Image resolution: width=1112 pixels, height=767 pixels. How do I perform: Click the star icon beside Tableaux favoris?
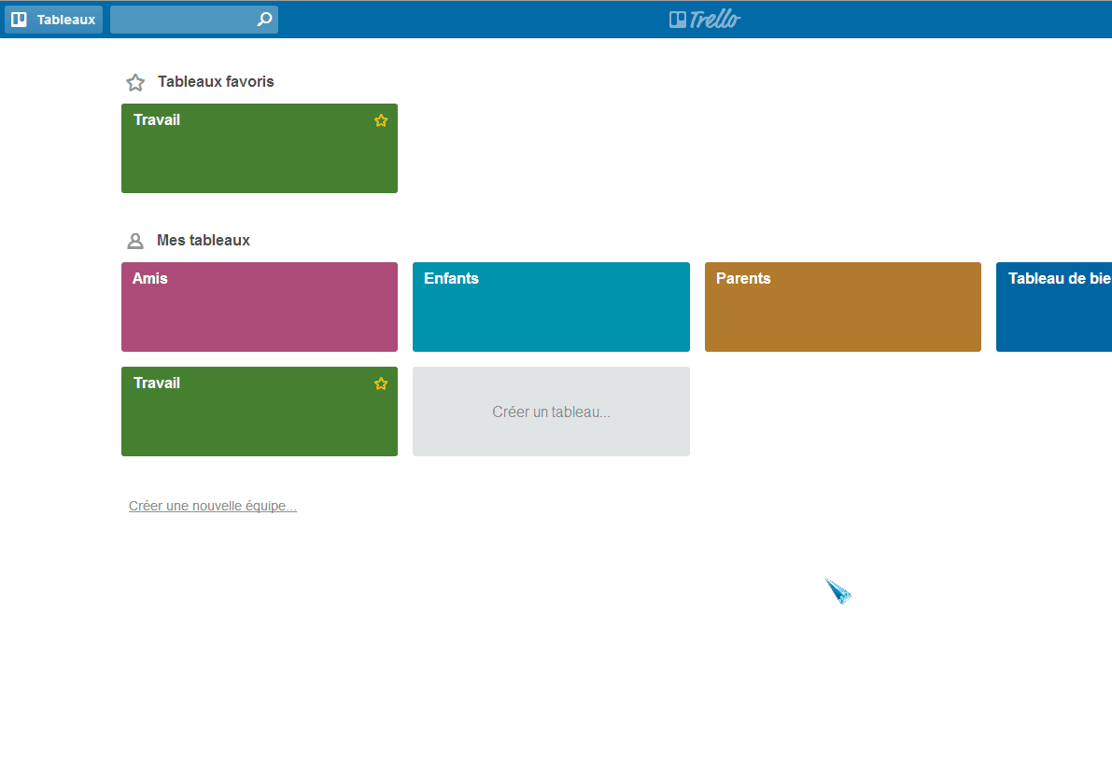tap(135, 83)
